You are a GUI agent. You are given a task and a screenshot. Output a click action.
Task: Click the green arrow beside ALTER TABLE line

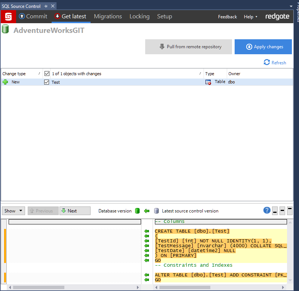coord(147,275)
